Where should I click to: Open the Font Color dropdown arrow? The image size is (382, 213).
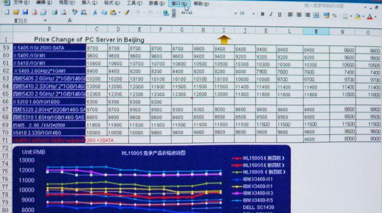(376, 17)
